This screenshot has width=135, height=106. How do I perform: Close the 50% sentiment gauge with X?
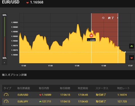tap(4, 63)
